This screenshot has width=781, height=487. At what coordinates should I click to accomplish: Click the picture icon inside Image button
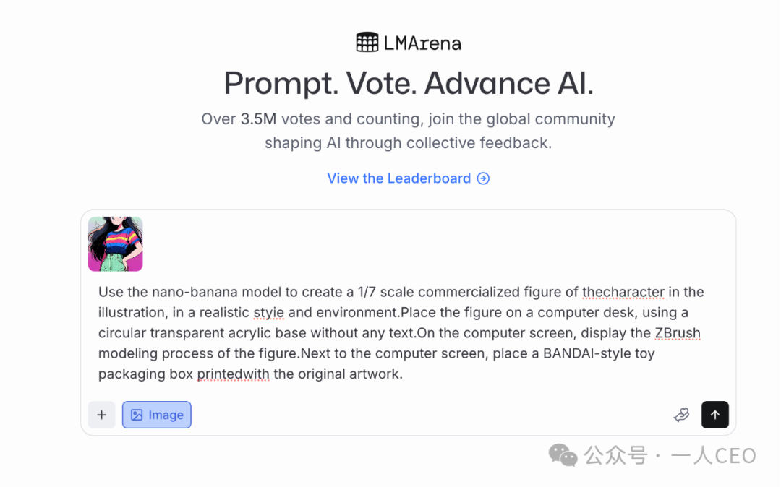click(137, 415)
